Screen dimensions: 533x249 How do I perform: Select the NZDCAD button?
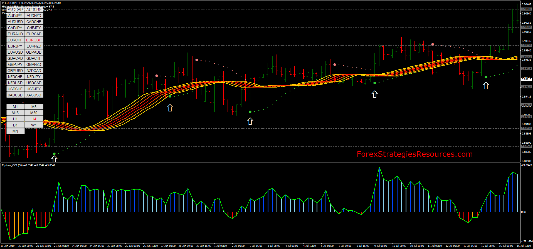point(34,71)
